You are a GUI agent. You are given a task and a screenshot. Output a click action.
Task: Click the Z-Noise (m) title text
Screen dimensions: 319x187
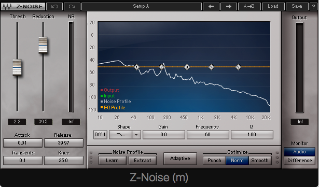click(x=159, y=178)
